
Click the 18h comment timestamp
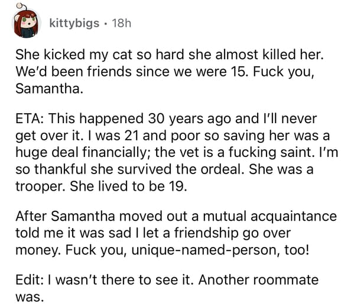(x=122, y=23)
